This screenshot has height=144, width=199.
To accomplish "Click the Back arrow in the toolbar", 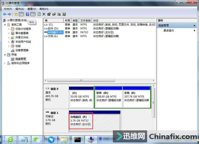I will (5, 14).
